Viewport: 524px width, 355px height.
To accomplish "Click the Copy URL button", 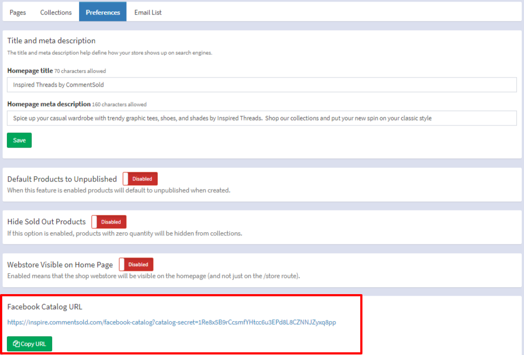I will coord(30,344).
